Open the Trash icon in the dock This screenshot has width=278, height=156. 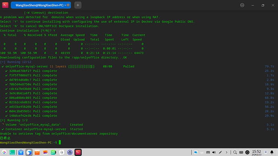[x=266, y=152]
